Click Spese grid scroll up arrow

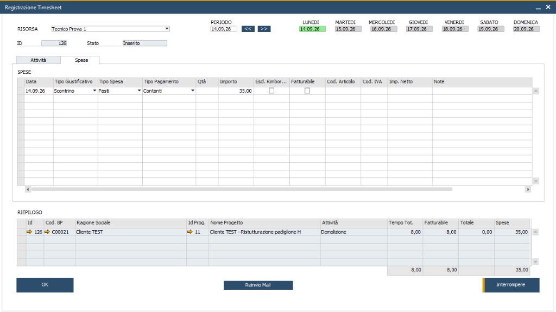[536, 91]
